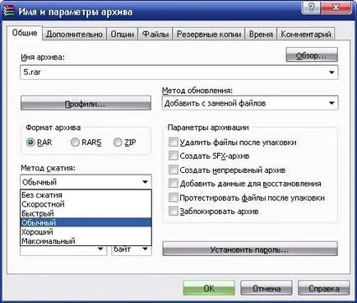Close the archive parameters dialog
The image size is (357, 303).
pos(336,7)
